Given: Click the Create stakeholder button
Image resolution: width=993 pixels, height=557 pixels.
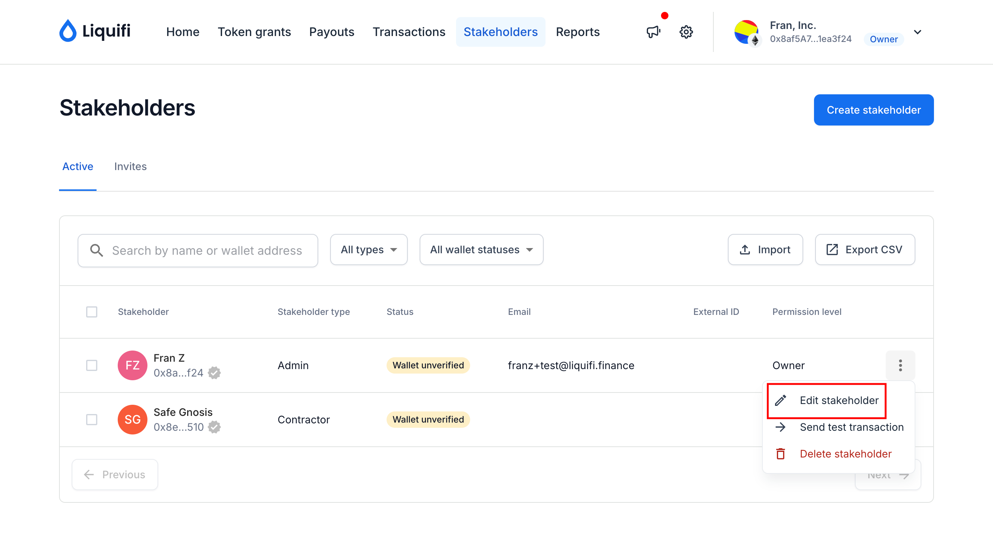Looking at the screenshot, I should 873,110.
